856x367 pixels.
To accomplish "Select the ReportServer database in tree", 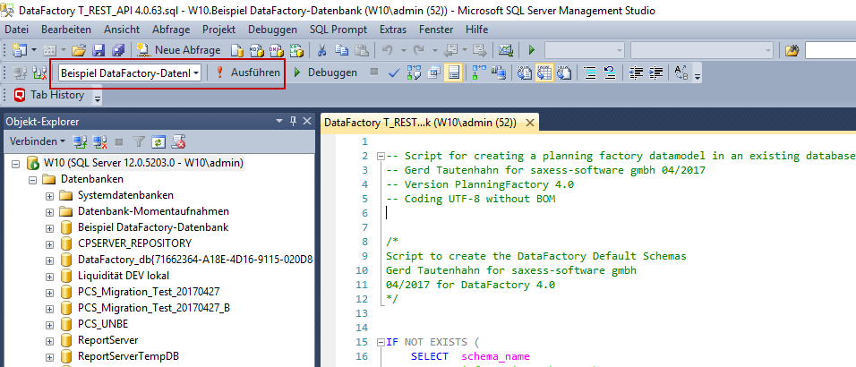I will [107, 340].
